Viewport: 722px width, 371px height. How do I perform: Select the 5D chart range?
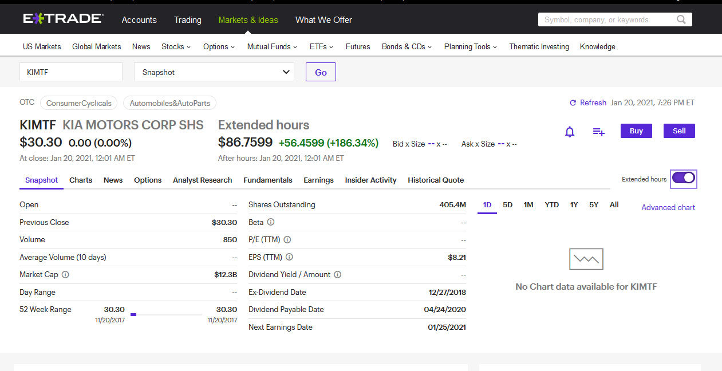click(508, 205)
